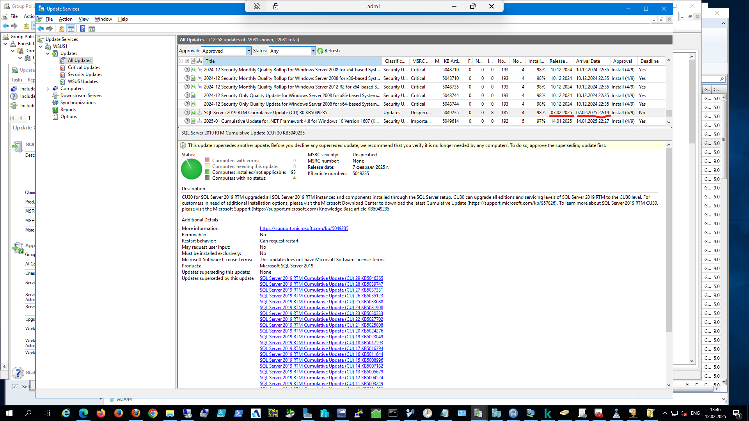Go forward with the Update Services toolbar arrow
The height and width of the screenshot is (421, 749).
pos(50,29)
